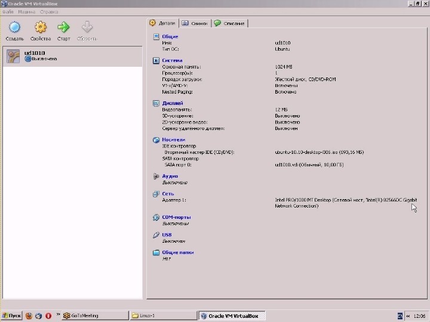Viewport: 430px width, 322px height.
Task: Click the Носители disk icon
Action: tap(156, 140)
